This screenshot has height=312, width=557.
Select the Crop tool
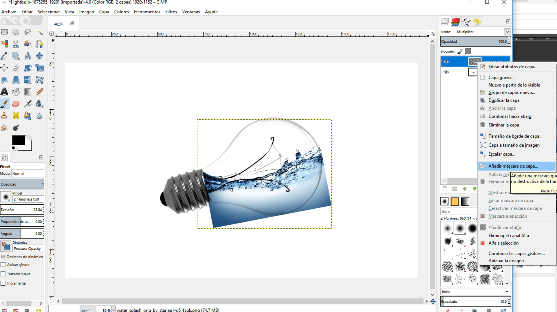point(16,68)
